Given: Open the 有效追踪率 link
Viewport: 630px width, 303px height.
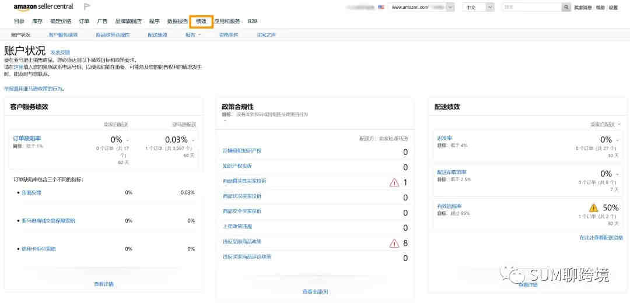Looking at the screenshot, I should [449, 206].
